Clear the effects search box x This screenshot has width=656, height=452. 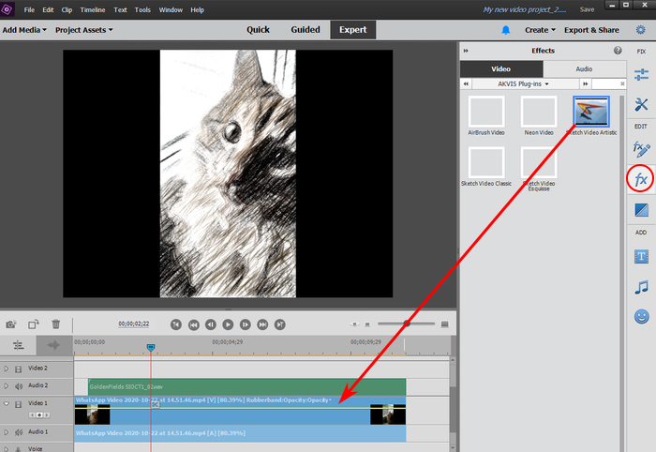622,84
